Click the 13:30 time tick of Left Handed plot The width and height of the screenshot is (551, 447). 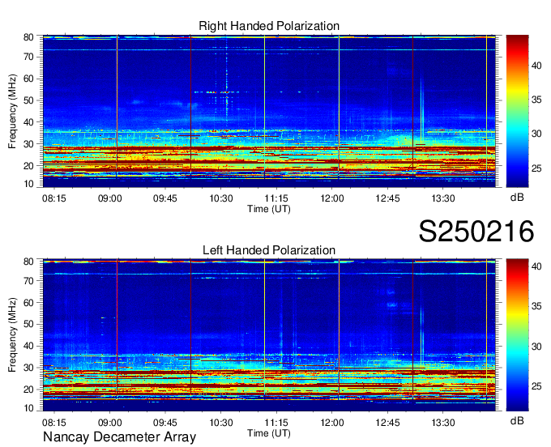(443, 423)
